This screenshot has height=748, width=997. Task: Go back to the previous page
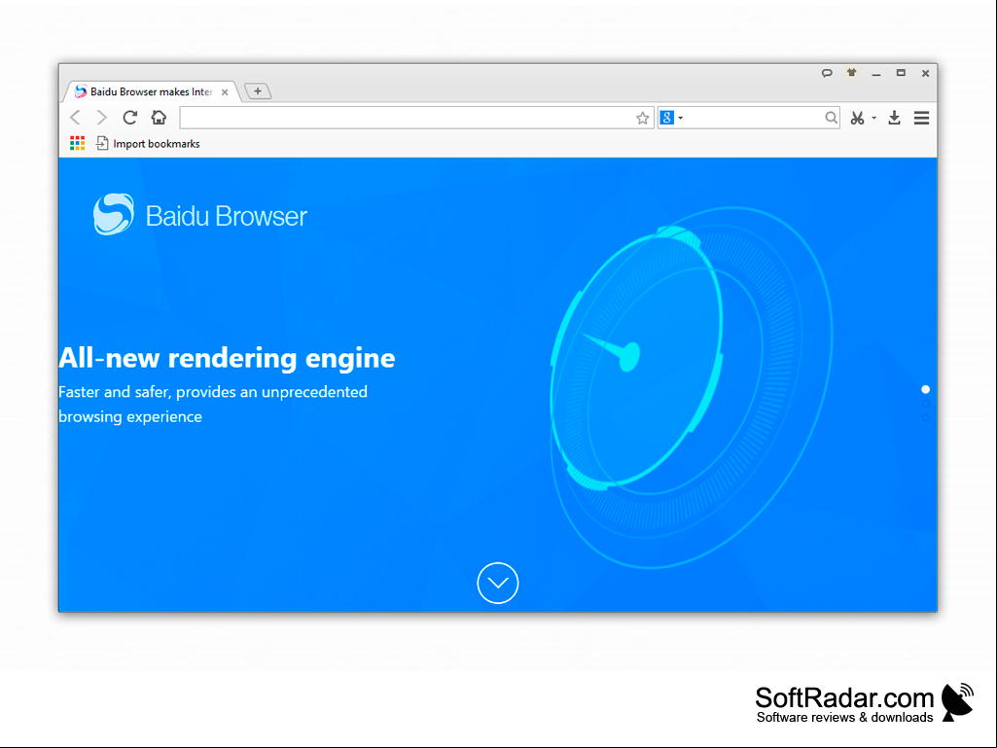[75, 118]
